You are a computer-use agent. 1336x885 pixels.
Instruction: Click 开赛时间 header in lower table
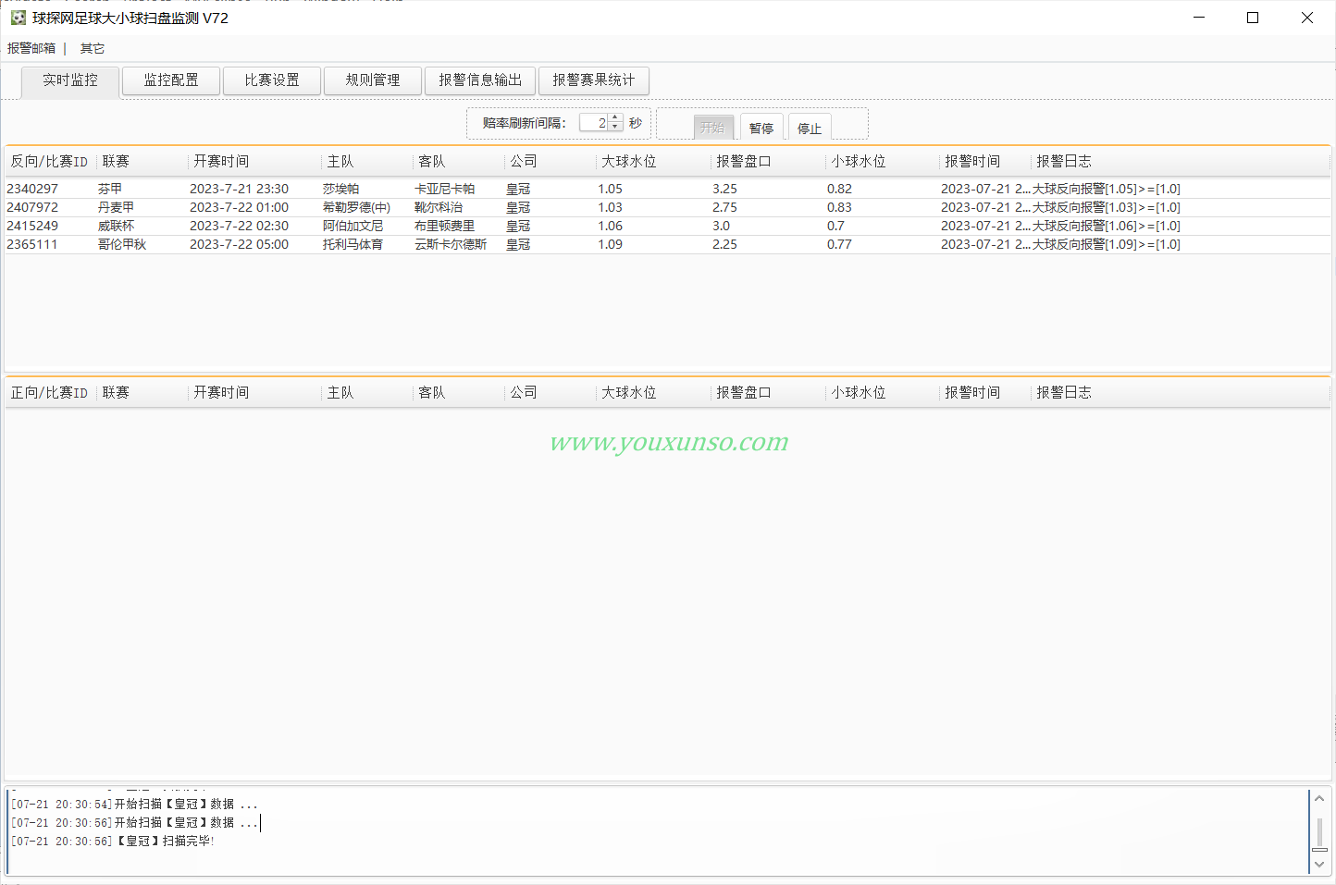(221, 393)
